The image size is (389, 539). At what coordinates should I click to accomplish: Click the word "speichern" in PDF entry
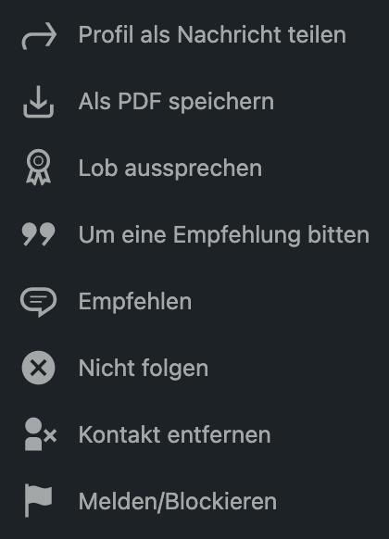coord(221,103)
